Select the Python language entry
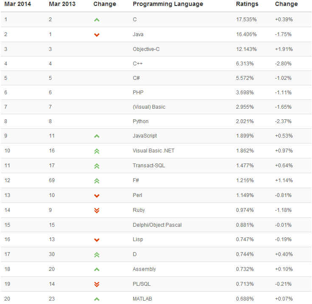Screen dimensions: 312x304 pyautogui.click(x=141, y=121)
